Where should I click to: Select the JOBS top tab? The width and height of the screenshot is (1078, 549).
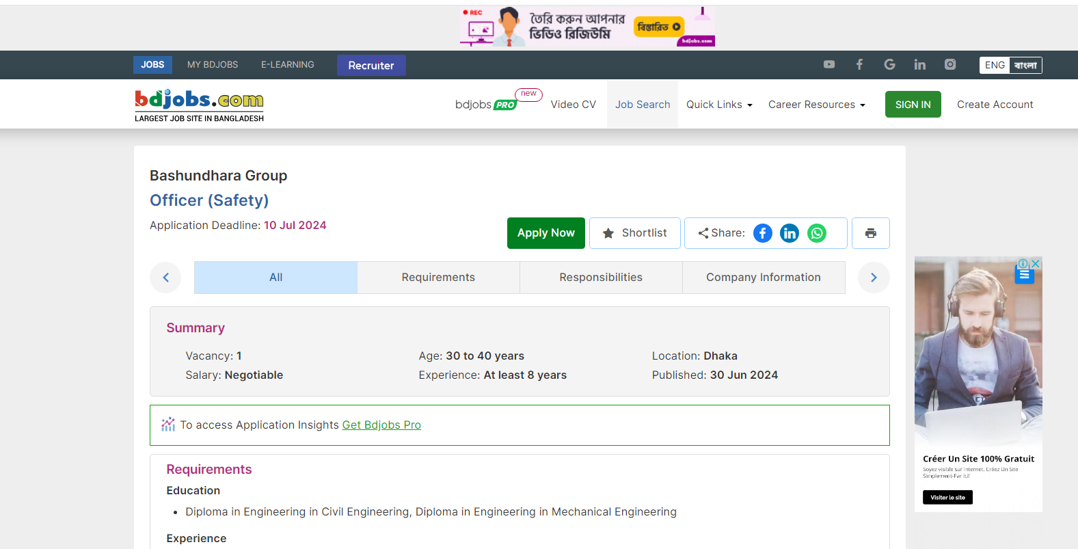[x=152, y=65]
